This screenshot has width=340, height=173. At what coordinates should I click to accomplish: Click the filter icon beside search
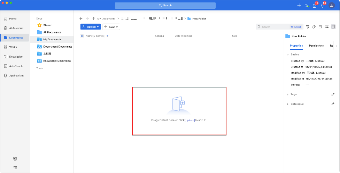pos(308,27)
